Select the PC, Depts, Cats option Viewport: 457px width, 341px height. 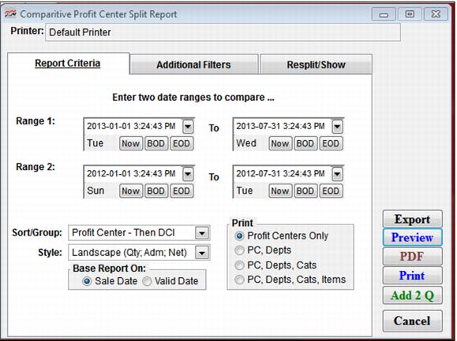(x=239, y=265)
